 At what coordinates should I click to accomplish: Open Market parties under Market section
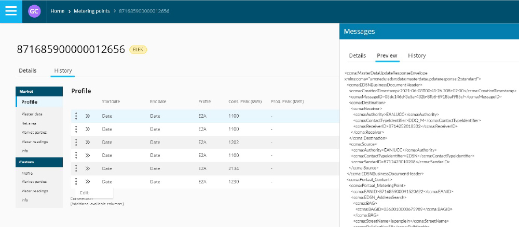pos(34,132)
